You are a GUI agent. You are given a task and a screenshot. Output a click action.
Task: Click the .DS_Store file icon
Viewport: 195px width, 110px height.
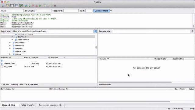point(2,67)
